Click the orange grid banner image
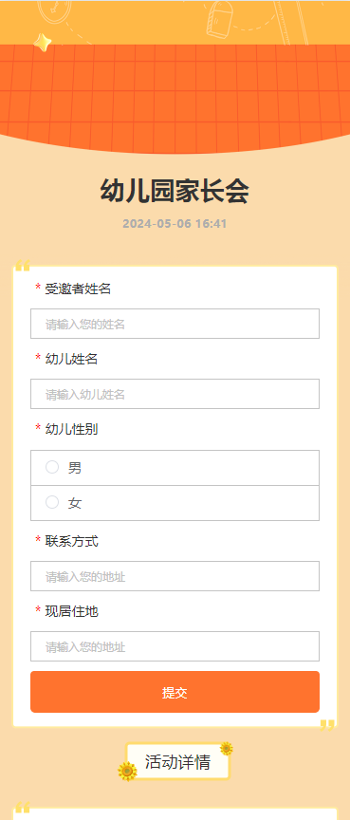Image resolution: width=350 pixels, height=820 pixels. point(175,97)
